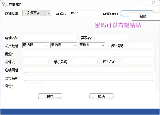Click the 街道 address field
Image resolution: width=160 pixels, height=115 pixels.
(x=88, y=54)
